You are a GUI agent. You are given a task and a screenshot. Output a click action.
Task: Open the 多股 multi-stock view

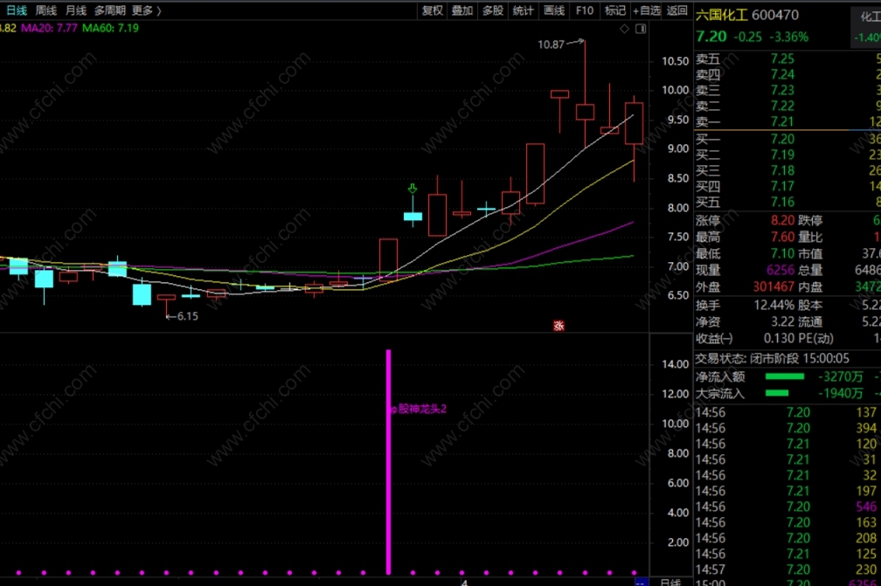coord(493,10)
